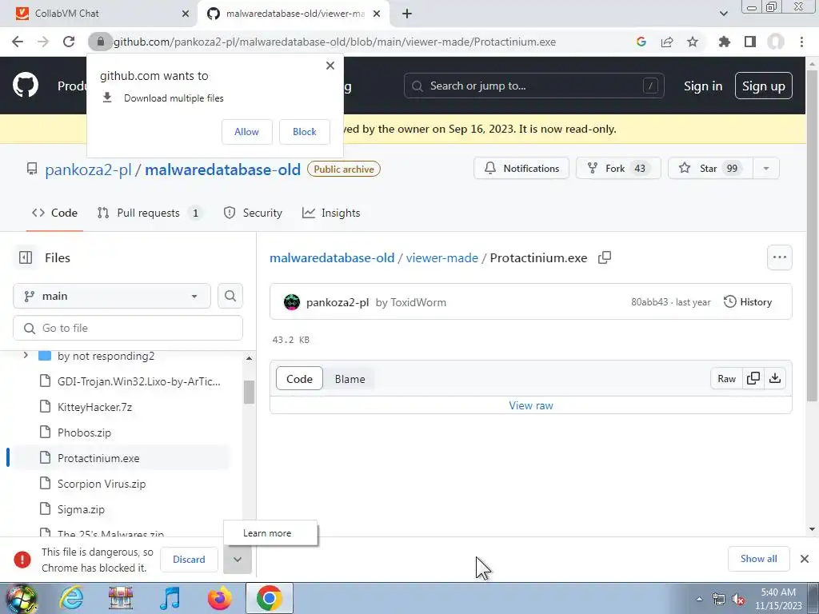Open the Chrome three-dot menu
819x614 pixels.
[x=801, y=42]
